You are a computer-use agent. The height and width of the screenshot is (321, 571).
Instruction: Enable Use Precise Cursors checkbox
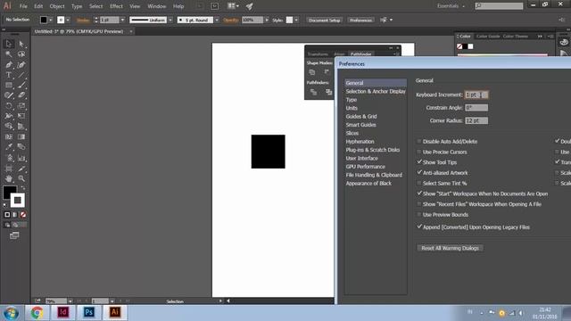[x=419, y=152]
